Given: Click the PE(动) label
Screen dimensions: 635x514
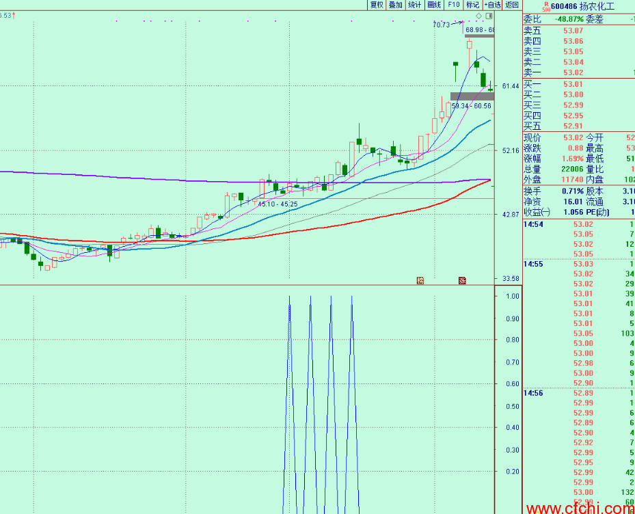Looking at the screenshot, I should pyautogui.click(x=597, y=212).
